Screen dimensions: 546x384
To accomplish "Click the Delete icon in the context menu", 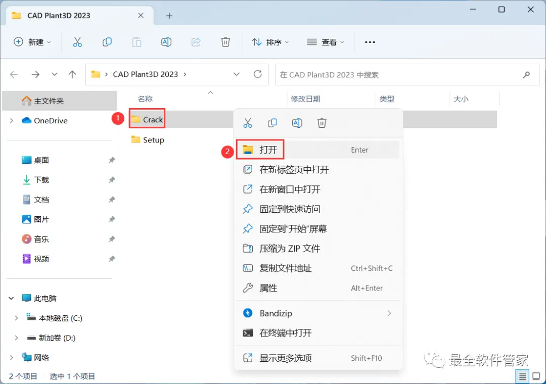I will 322,123.
